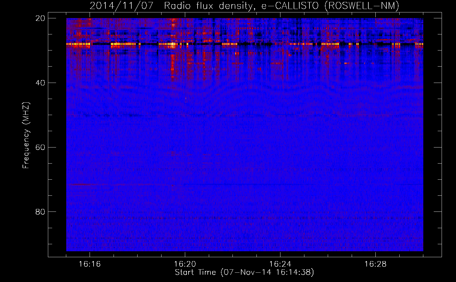Click the plot title '2014/11/07 Radio flux density'
The image size is (456, 282).
click(x=244, y=6)
